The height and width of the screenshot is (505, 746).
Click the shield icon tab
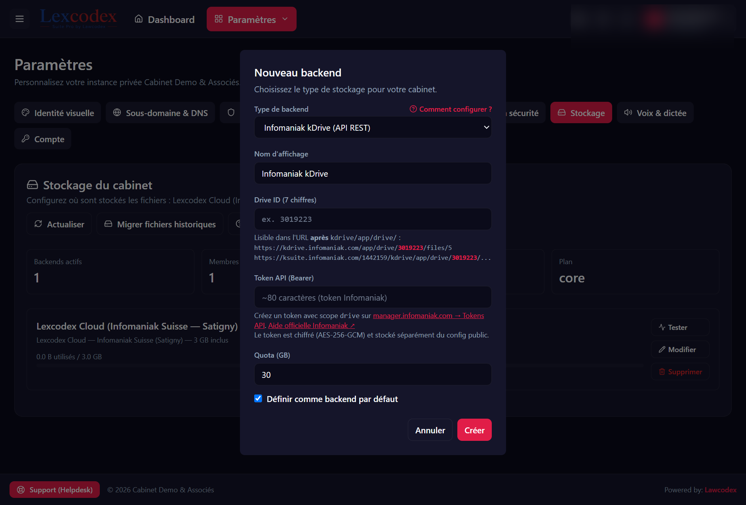click(231, 113)
